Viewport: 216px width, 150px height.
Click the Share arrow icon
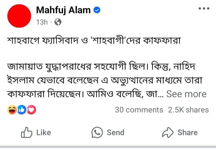[x=167, y=132]
